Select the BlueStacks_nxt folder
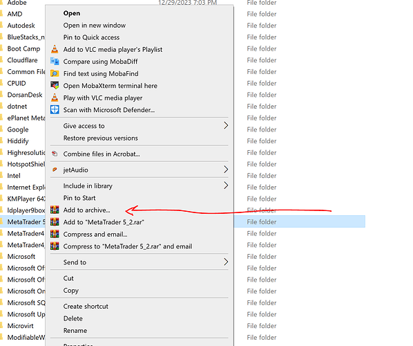413x346 pixels. [x=26, y=37]
